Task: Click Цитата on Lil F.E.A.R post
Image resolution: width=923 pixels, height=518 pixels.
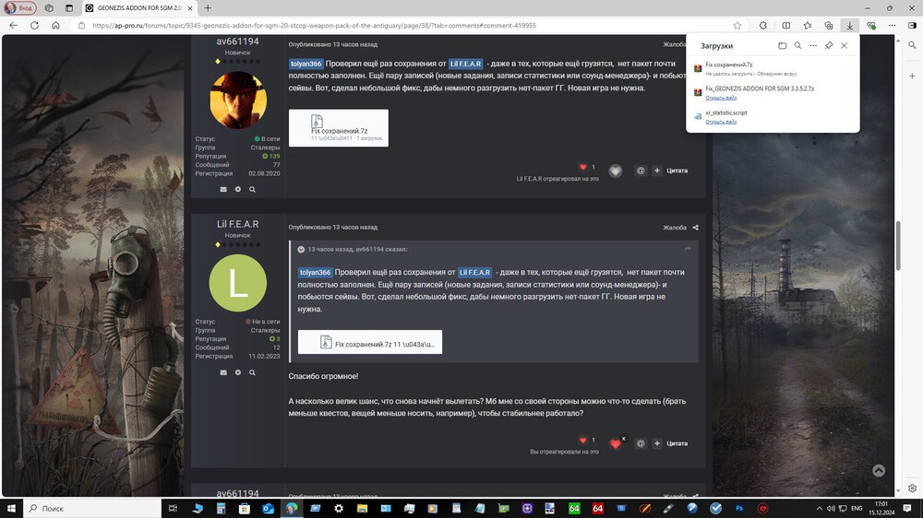Action: 677,443
